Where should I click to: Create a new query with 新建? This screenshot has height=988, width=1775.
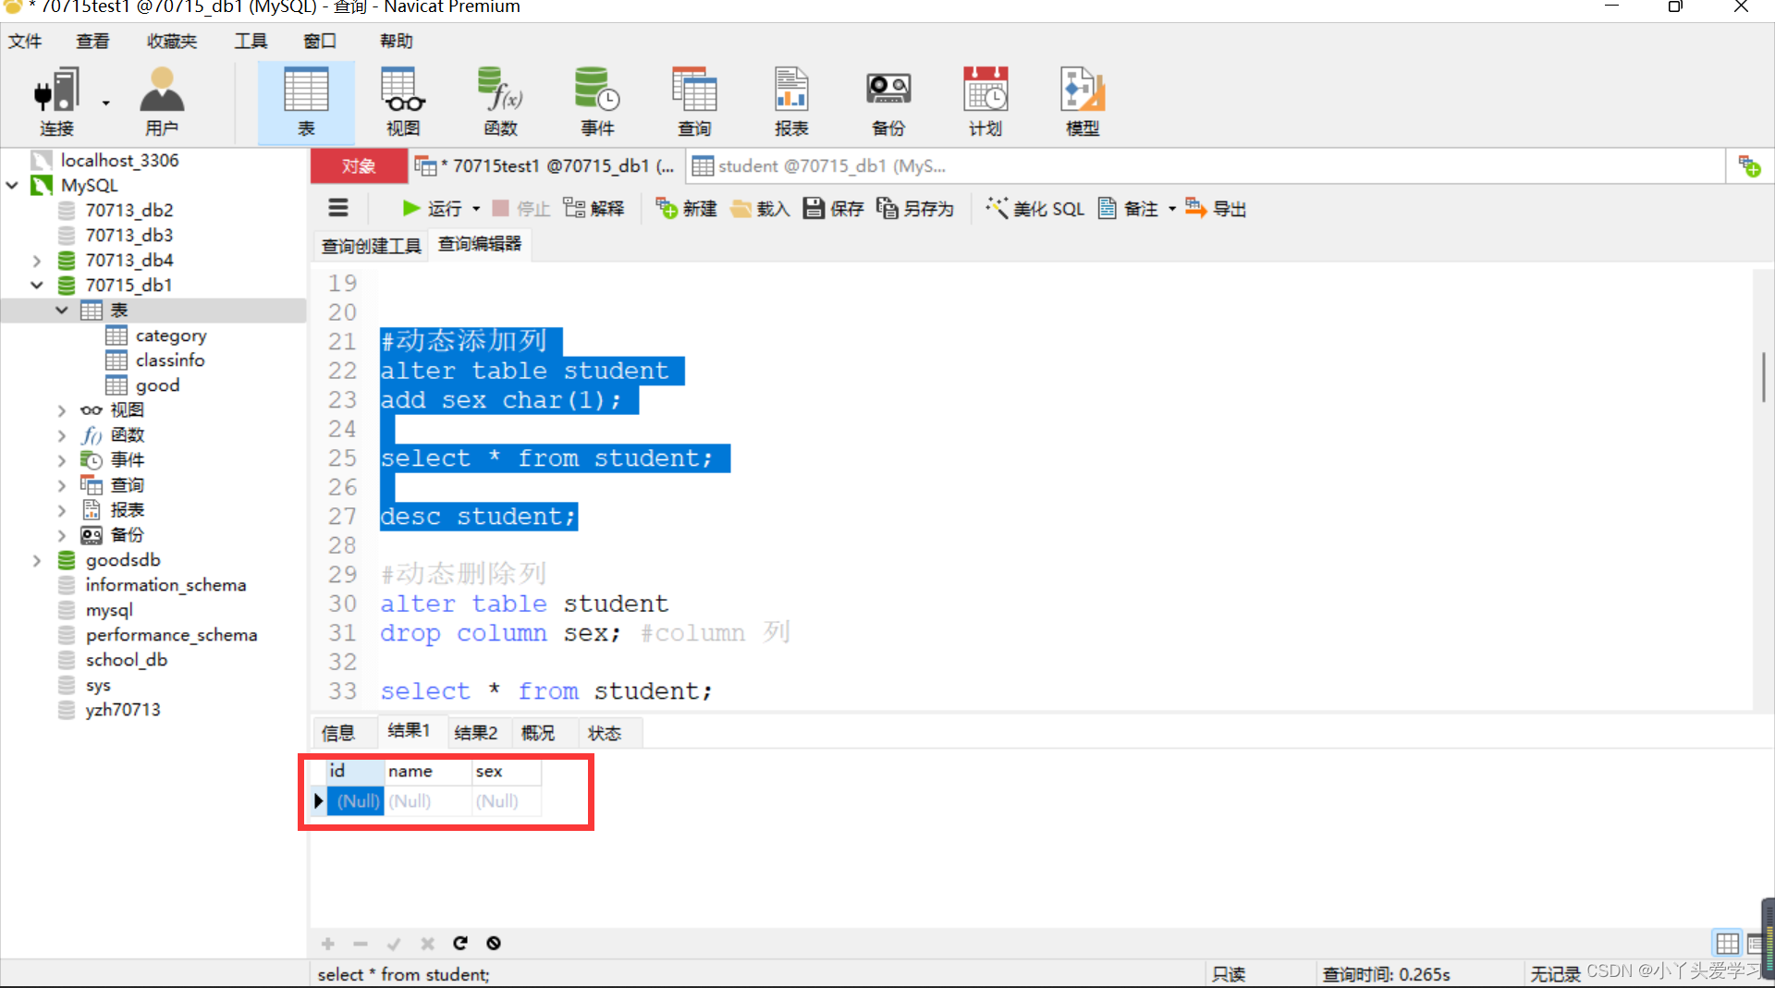point(687,209)
